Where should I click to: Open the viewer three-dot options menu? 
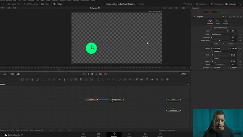[x=188, y=8]
